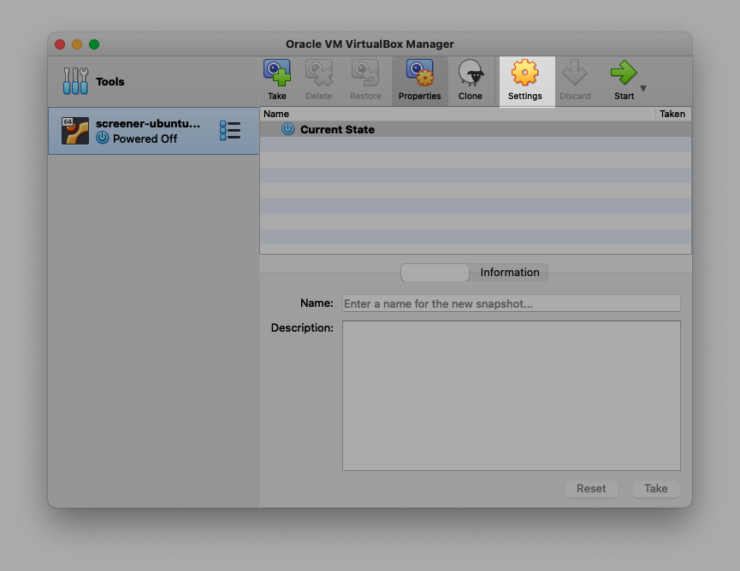Select the Current State snapshot row

pos(337,130)
